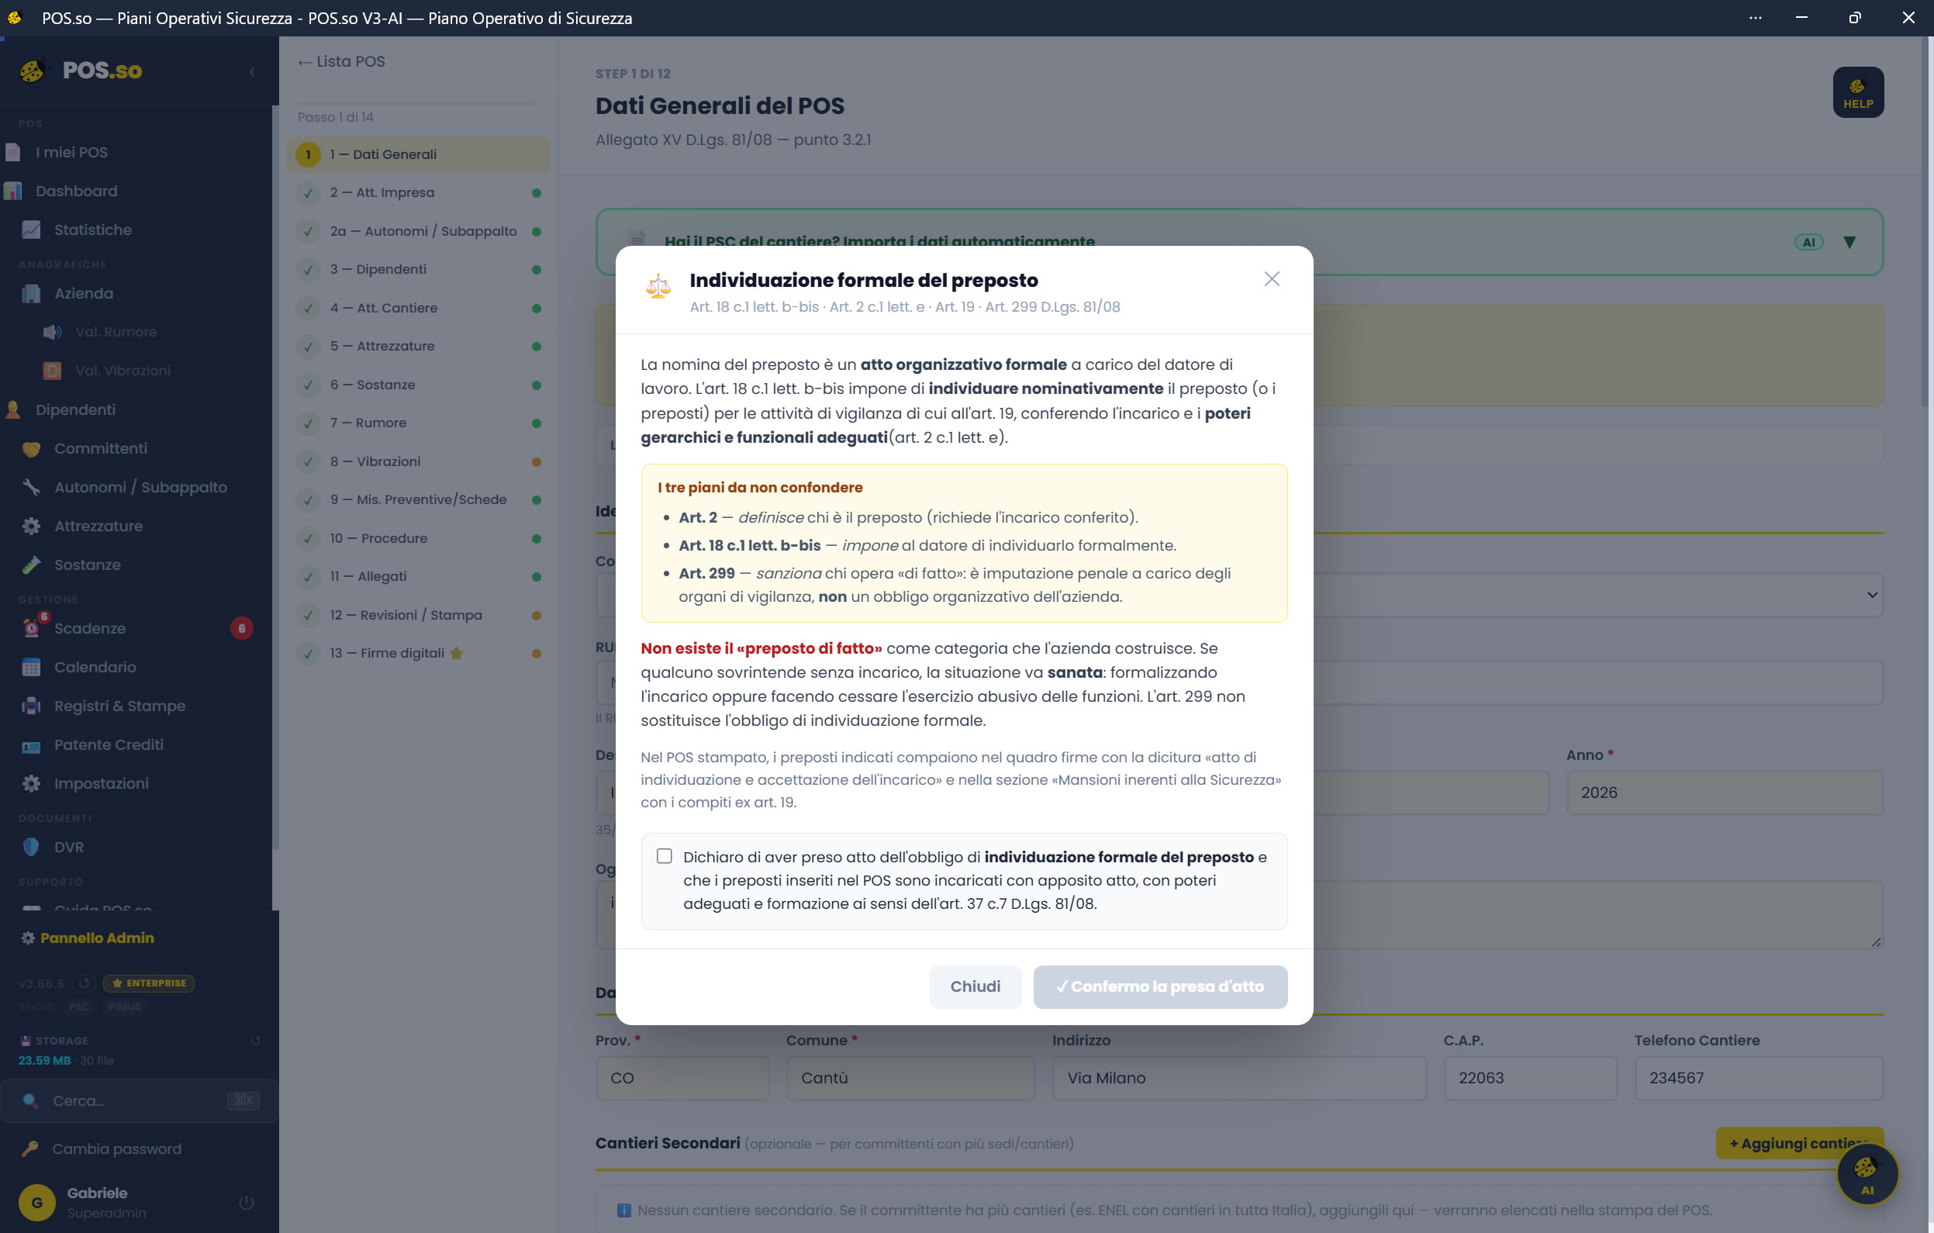The width and height of the screenshot is (1934, 1233).
Task: Close the Individuazione formale del preposto dialog
Action: pos(1272,278)
